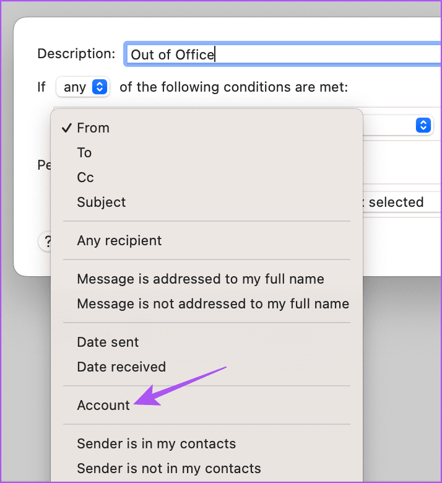442x483 pixels.
Task: Choose Date sent condition
Action: coord(207,342)
